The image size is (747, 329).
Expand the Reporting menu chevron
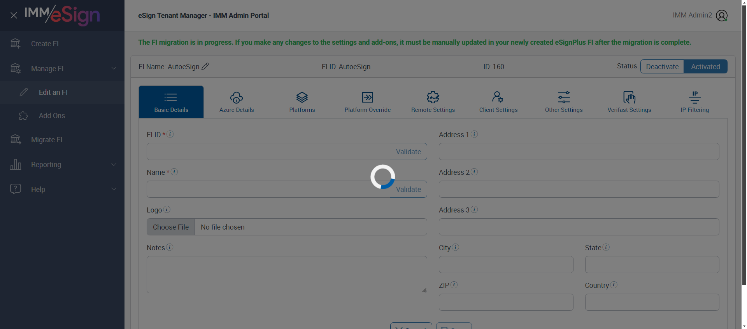point(114,164)
